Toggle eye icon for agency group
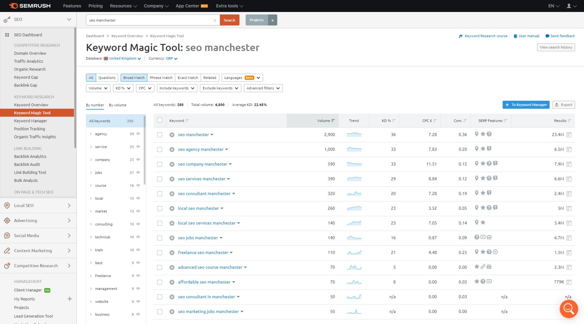 [x=138, y=134]
